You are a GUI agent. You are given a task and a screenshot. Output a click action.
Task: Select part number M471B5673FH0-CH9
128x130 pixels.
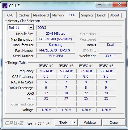coord(56,50)
